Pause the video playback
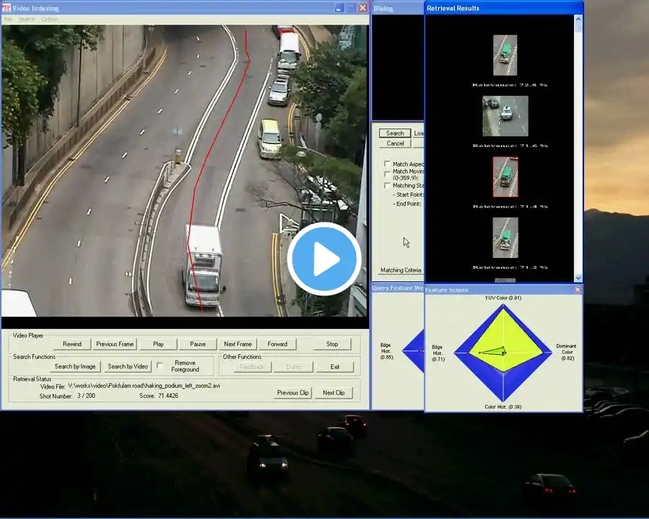The height and width of the screenshot is (519, 649). point(198,344)
